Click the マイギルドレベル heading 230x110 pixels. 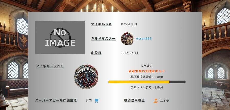click(50, 66)
